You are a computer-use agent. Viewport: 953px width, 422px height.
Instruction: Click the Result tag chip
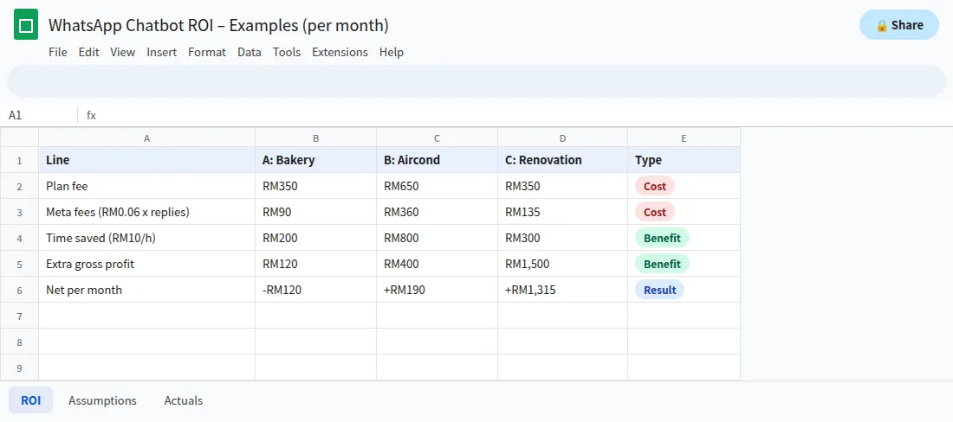click(659, 290)
